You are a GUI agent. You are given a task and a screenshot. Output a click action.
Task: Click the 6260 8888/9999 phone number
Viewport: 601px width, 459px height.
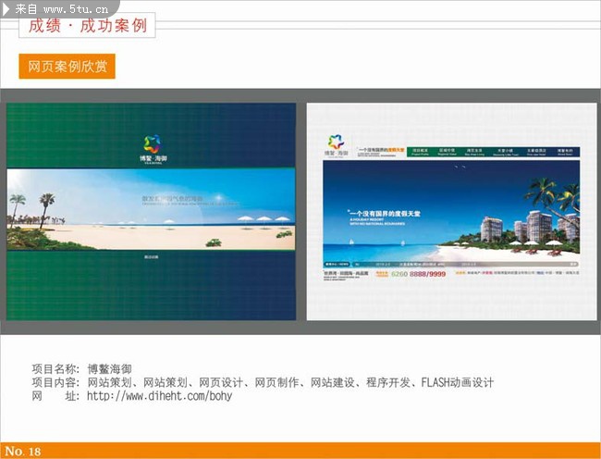[x=418, y=274]
